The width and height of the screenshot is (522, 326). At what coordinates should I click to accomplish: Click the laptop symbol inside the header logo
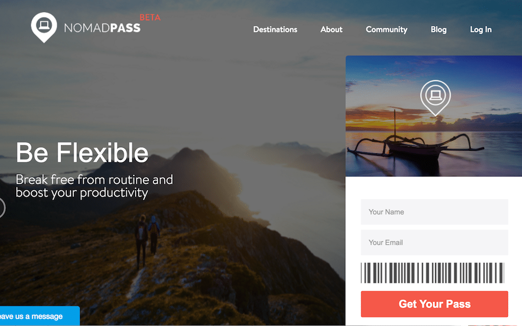44,25
